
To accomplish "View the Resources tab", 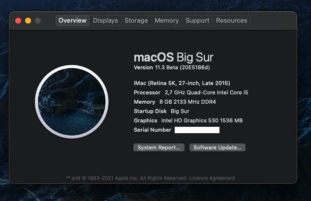I will (231, 21).
